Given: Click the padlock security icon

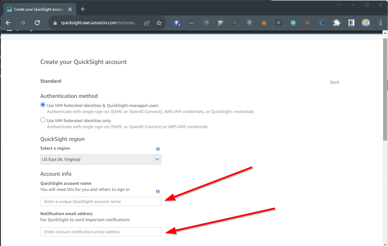Looking at the screenshot, I should coord(55,23).
